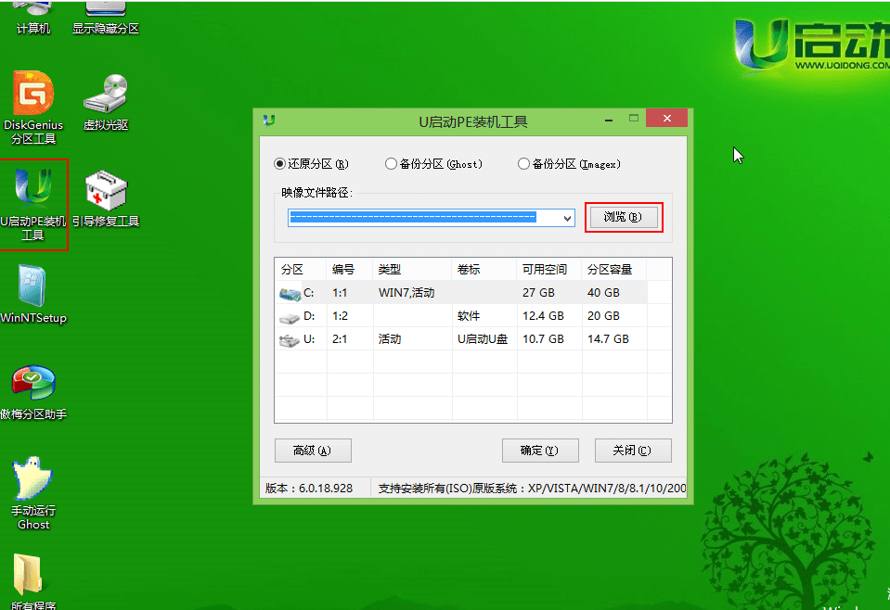Select the 软件 volume label cell
This screenshot has height=610, width=890.
pos(469,316)
